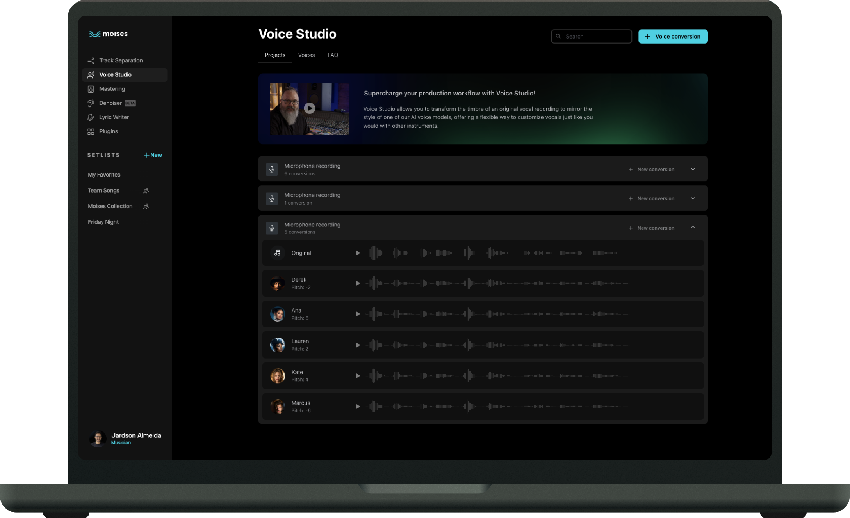Image resolution: width=850 pixels, height=518 pixels.
Task: Seek within Marcus track waveform
Action: click(497, 407)
